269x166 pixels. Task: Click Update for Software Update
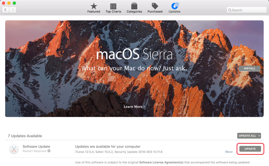(x=250, y=149)
